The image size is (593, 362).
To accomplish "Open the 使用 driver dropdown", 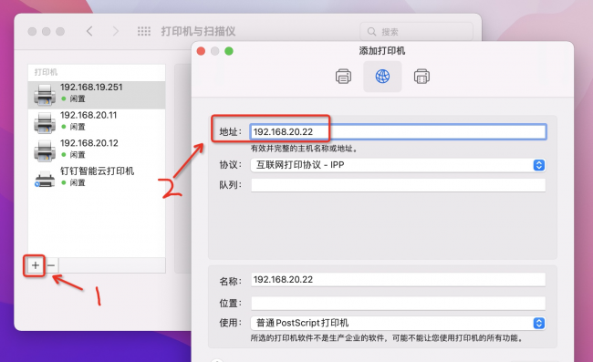I will click(x=398, y=323).
